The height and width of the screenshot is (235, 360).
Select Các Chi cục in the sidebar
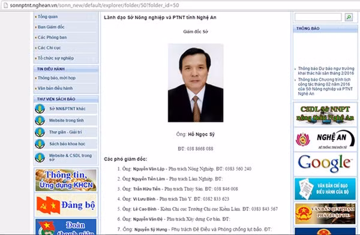pos(49,48)
